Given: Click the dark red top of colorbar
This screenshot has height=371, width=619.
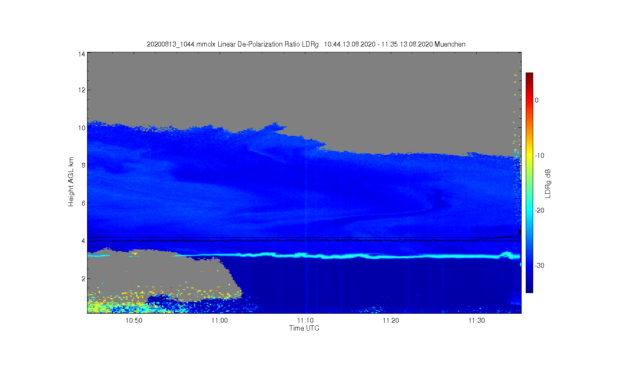Looking at the screenshot, I should pyautogui.click(x=529, y=77).
